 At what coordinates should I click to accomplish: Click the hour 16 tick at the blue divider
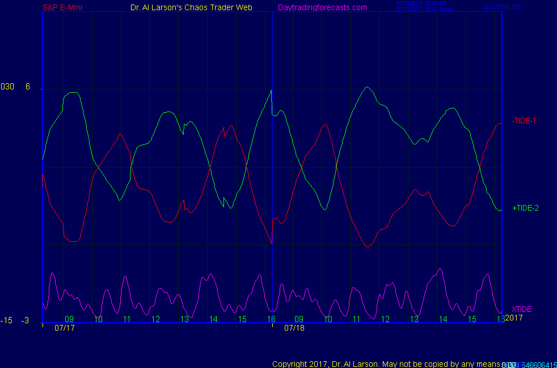pos(271,319)
